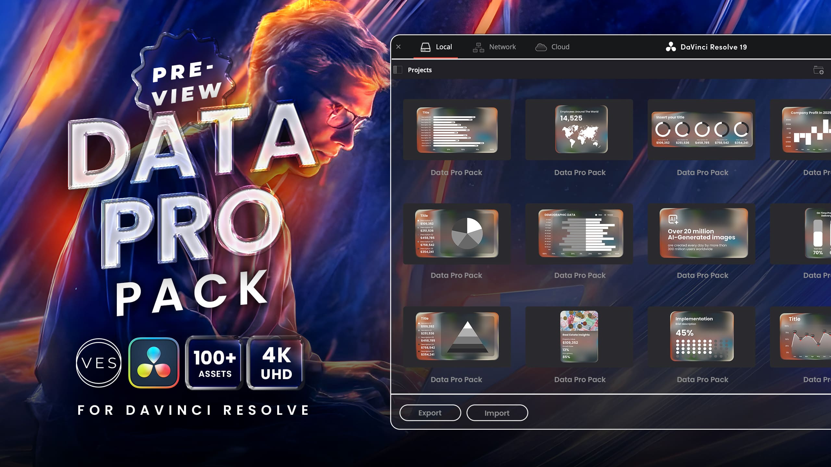Image resolution: width=831 pixels, height=467 pixels.
Task: Click the Local drive icon
Action: pyautogui.click(x=425, y=47)
